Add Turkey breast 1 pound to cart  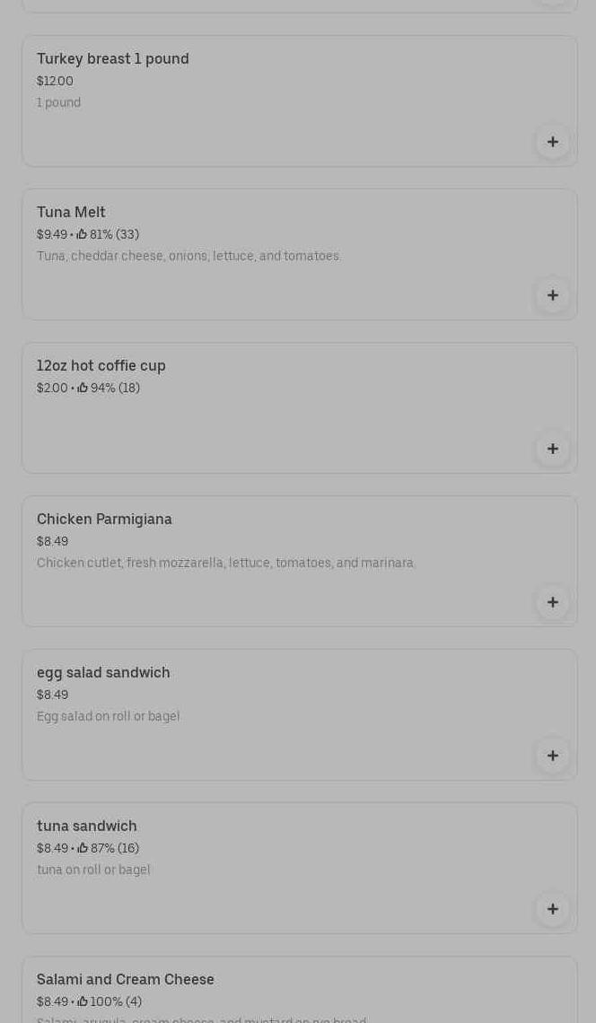552,142
